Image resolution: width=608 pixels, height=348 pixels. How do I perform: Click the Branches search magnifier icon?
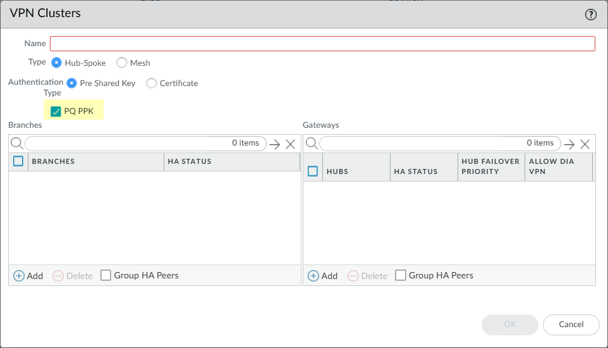click(17, 144)
